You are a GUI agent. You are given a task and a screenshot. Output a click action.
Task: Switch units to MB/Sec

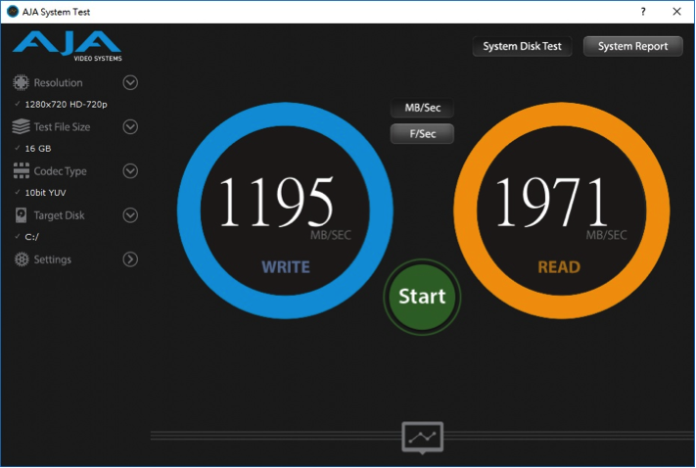[422, 108]
